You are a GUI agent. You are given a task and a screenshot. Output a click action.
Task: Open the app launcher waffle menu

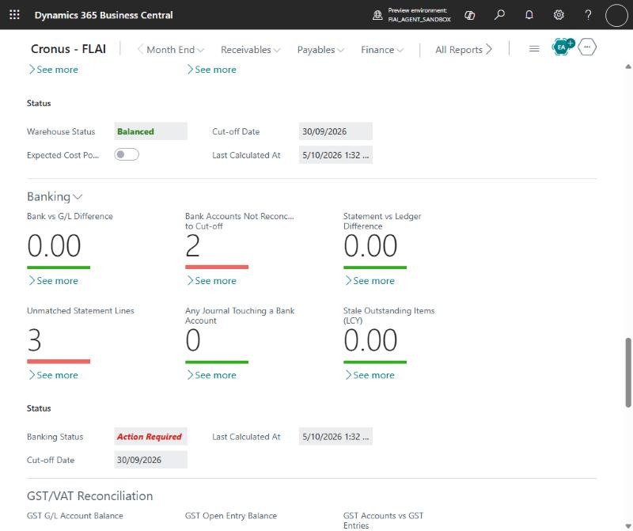(x=14, y=15)
